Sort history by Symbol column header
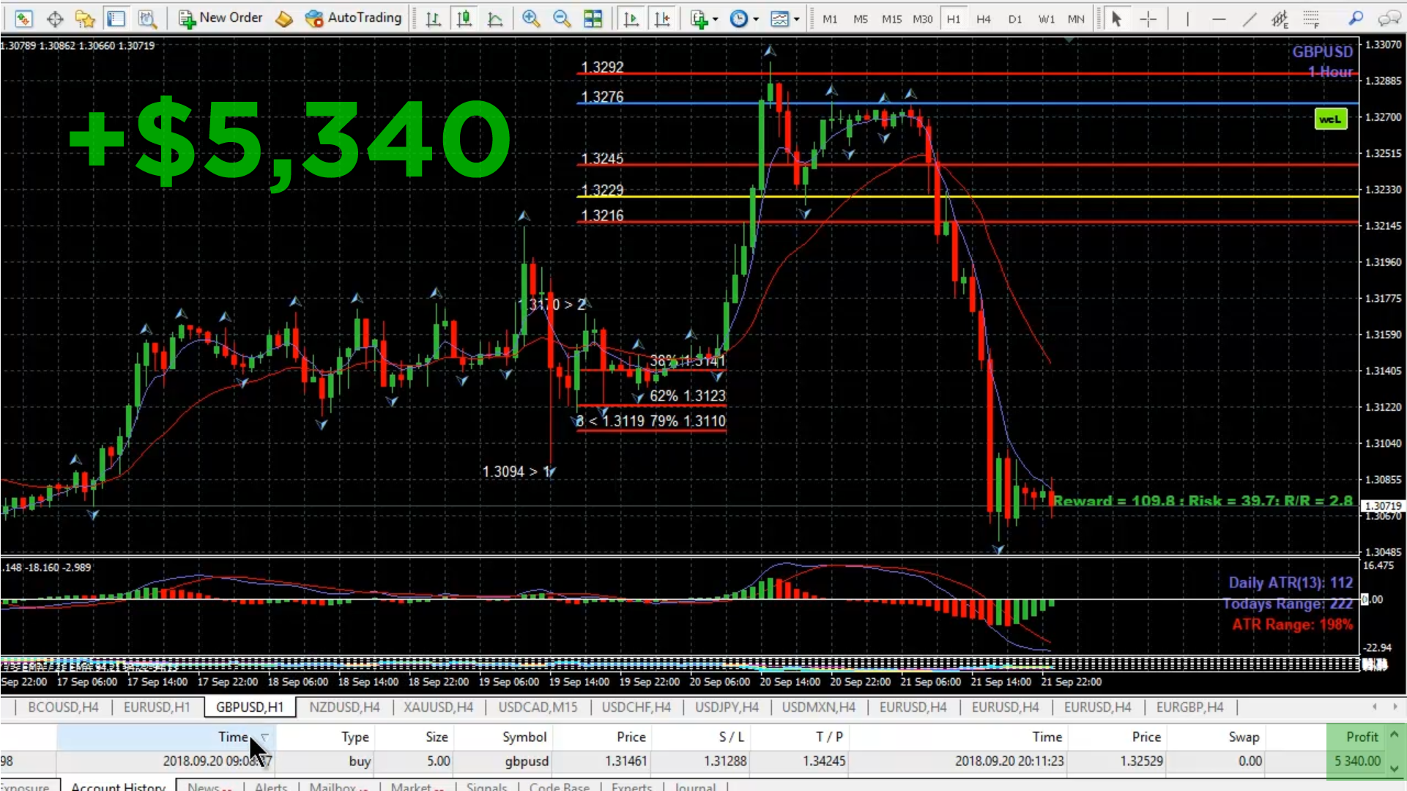1407x791 pixels. 524,737
